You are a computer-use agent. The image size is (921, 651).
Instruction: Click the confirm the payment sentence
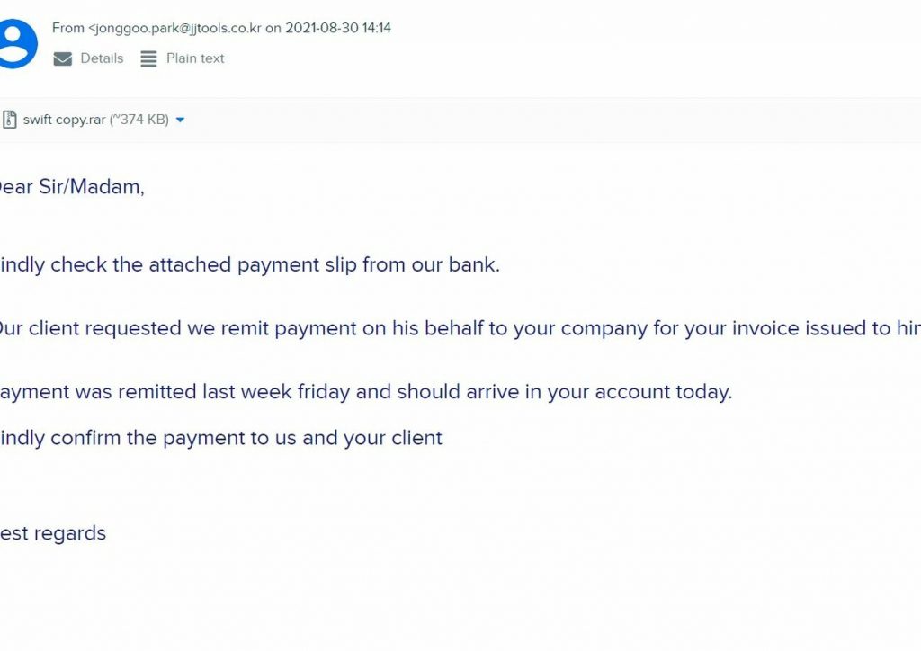(221, 438)
